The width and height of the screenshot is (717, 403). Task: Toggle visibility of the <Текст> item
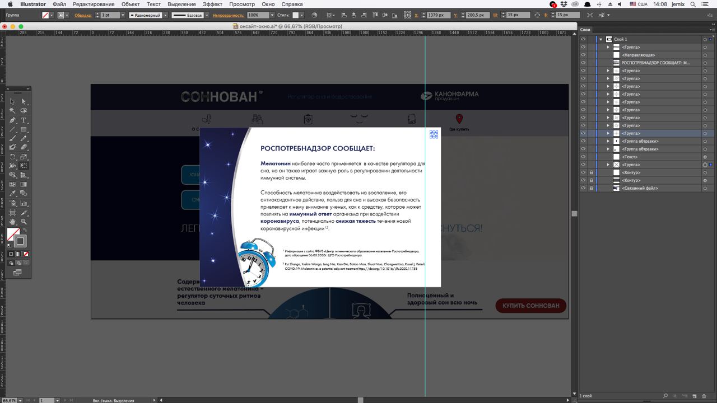(x=583, y=157)
